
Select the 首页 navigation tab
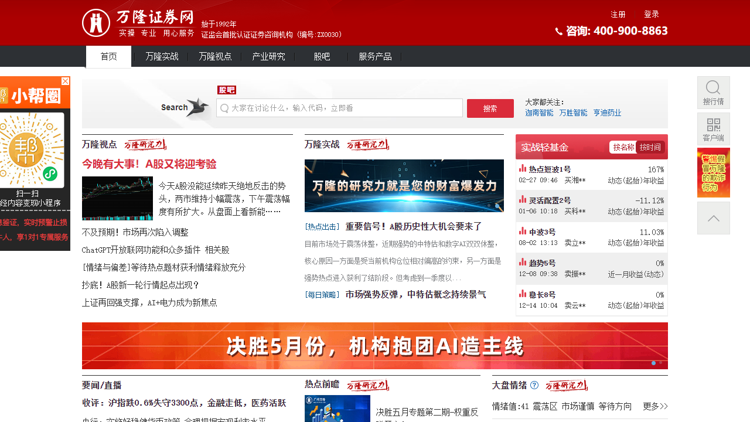[x=108, y=56]
